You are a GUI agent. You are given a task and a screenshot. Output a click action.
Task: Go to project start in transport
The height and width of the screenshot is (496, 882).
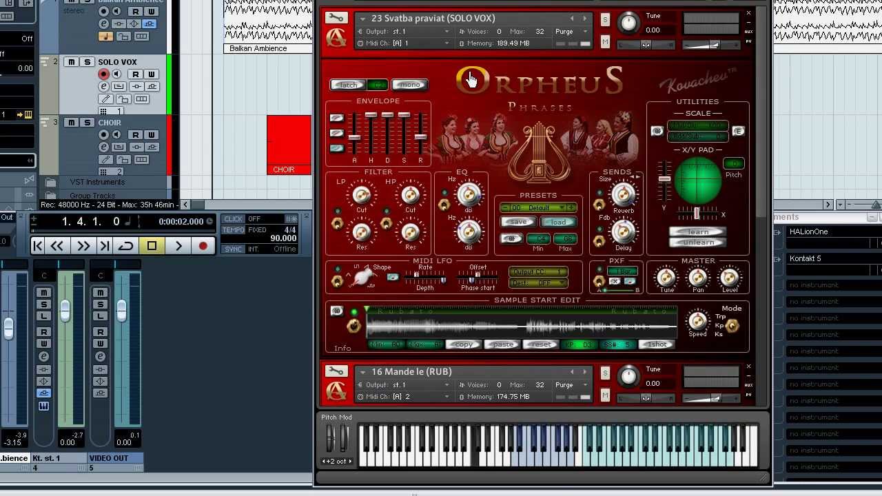38,246
